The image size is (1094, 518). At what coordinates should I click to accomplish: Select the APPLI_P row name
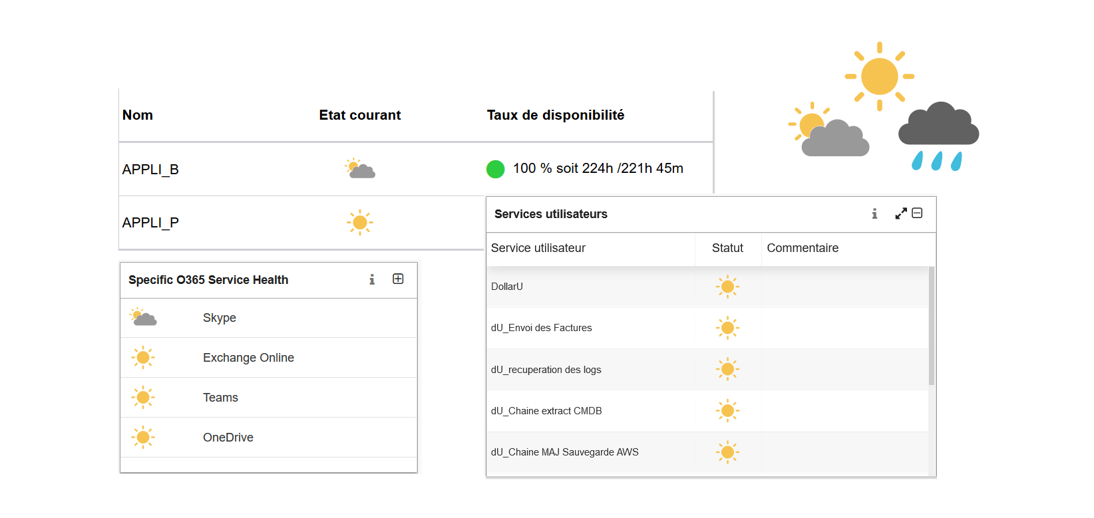pyautogui.click(x=150, y=223)
